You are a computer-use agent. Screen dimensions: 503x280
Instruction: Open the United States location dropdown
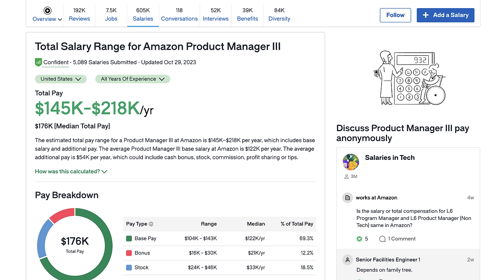click(61, 79)
